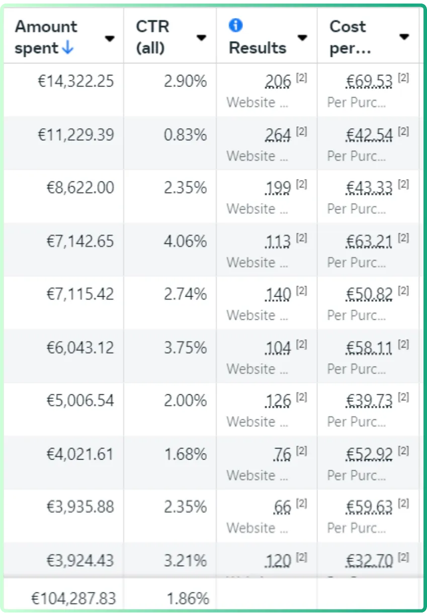
Task: Open the CTR (all) column dropdown
Action: click(x=202, y=38)
